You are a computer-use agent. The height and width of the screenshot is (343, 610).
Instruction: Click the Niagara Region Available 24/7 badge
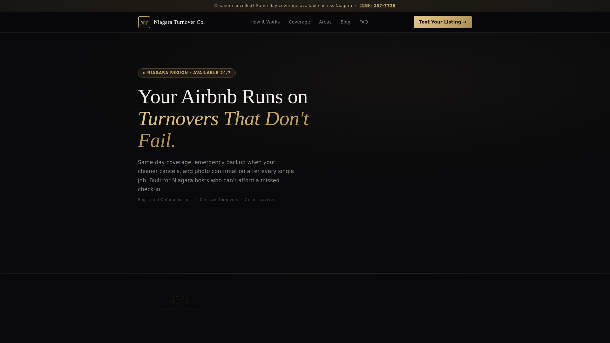tap(189, 73)
